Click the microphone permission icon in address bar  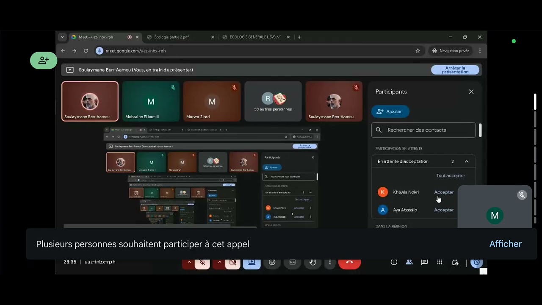click(100, 51)
